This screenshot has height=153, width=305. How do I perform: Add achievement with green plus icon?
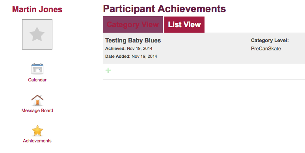point(108,70)
